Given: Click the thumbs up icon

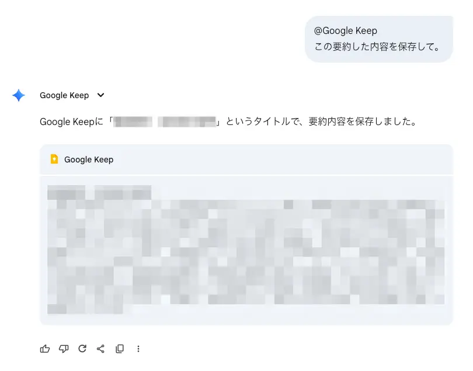Looking at the screenshot, I should [45, 349].
